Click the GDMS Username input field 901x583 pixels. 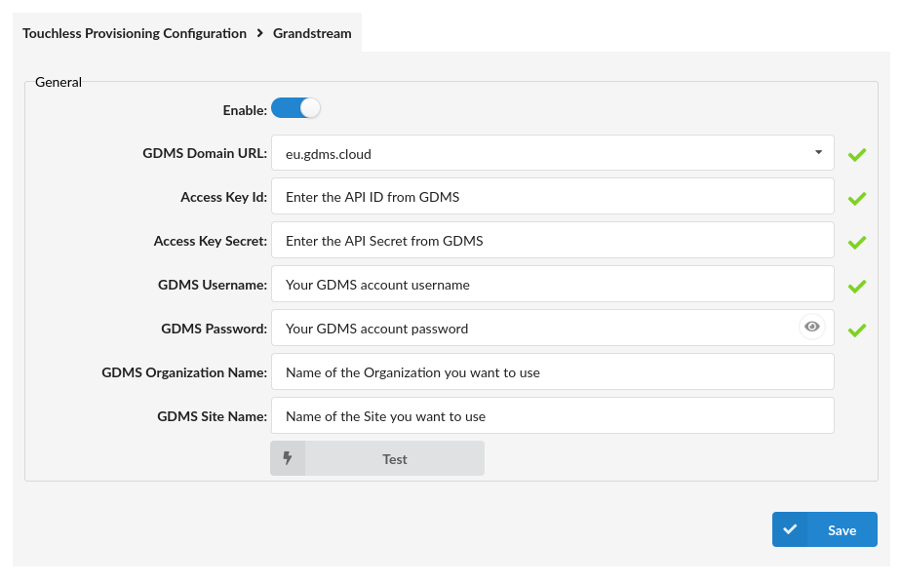552,285
